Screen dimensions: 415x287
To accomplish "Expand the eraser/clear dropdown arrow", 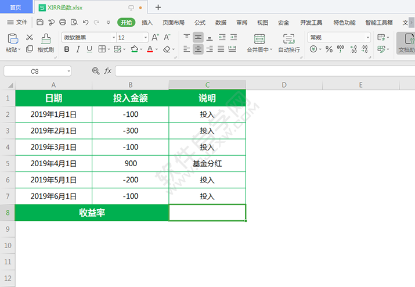I will tap(174, 49).
